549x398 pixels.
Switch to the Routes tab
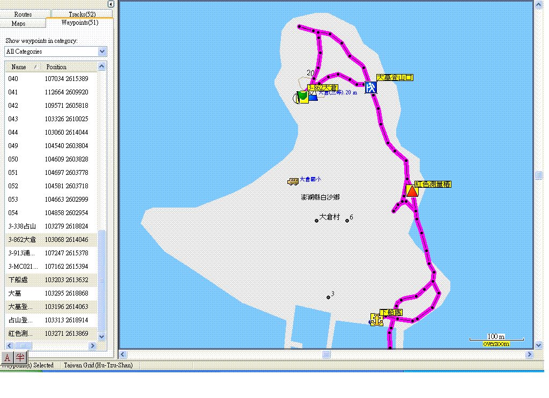23,14
